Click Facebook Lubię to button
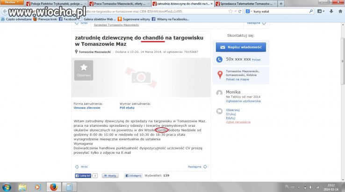The height and width of the screenshot is (192, 345). (83, 176)
